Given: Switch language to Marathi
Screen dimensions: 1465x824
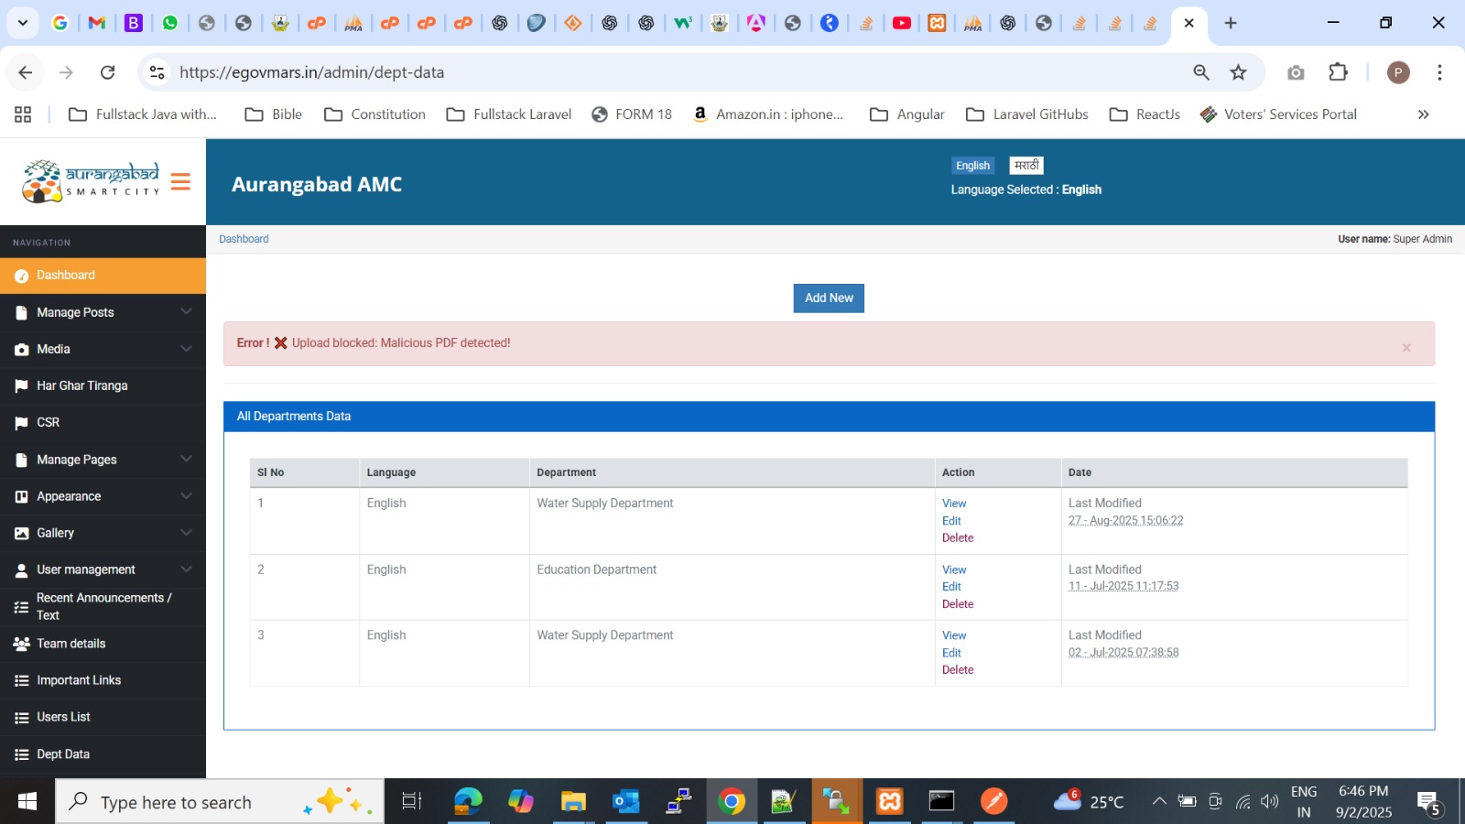Looking at the screenshot, I should tap(1026, 166).
